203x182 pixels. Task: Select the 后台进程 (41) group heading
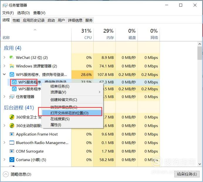19,107
